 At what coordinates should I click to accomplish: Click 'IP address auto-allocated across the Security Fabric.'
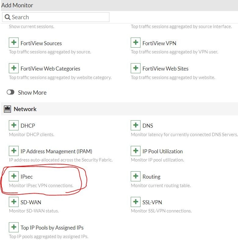point(61,160)
